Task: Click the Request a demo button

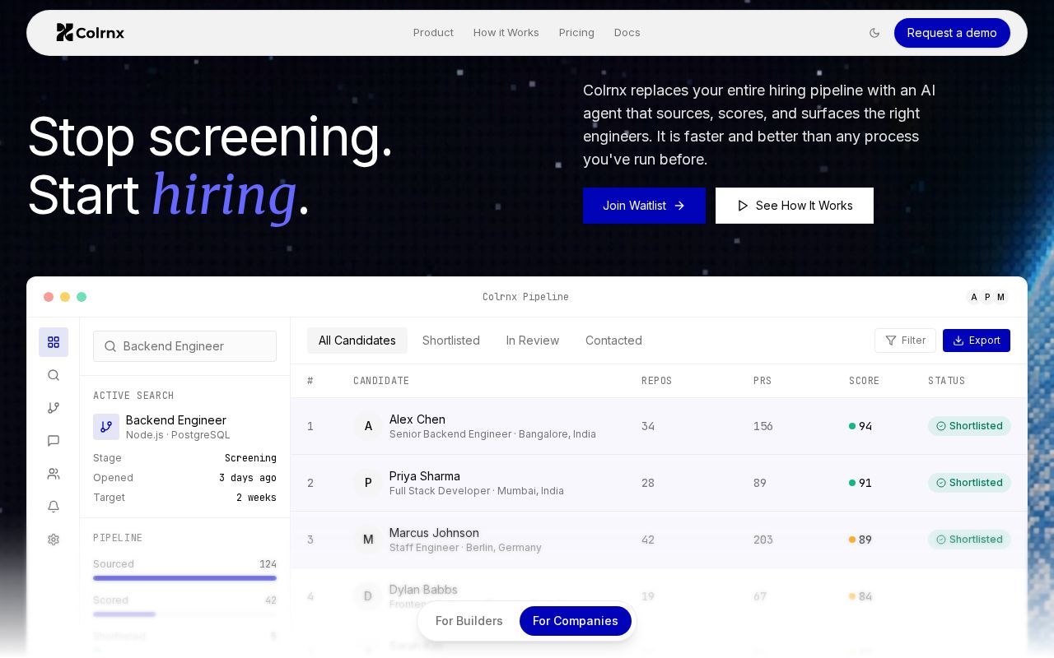Action: click(x=952, y=33)
